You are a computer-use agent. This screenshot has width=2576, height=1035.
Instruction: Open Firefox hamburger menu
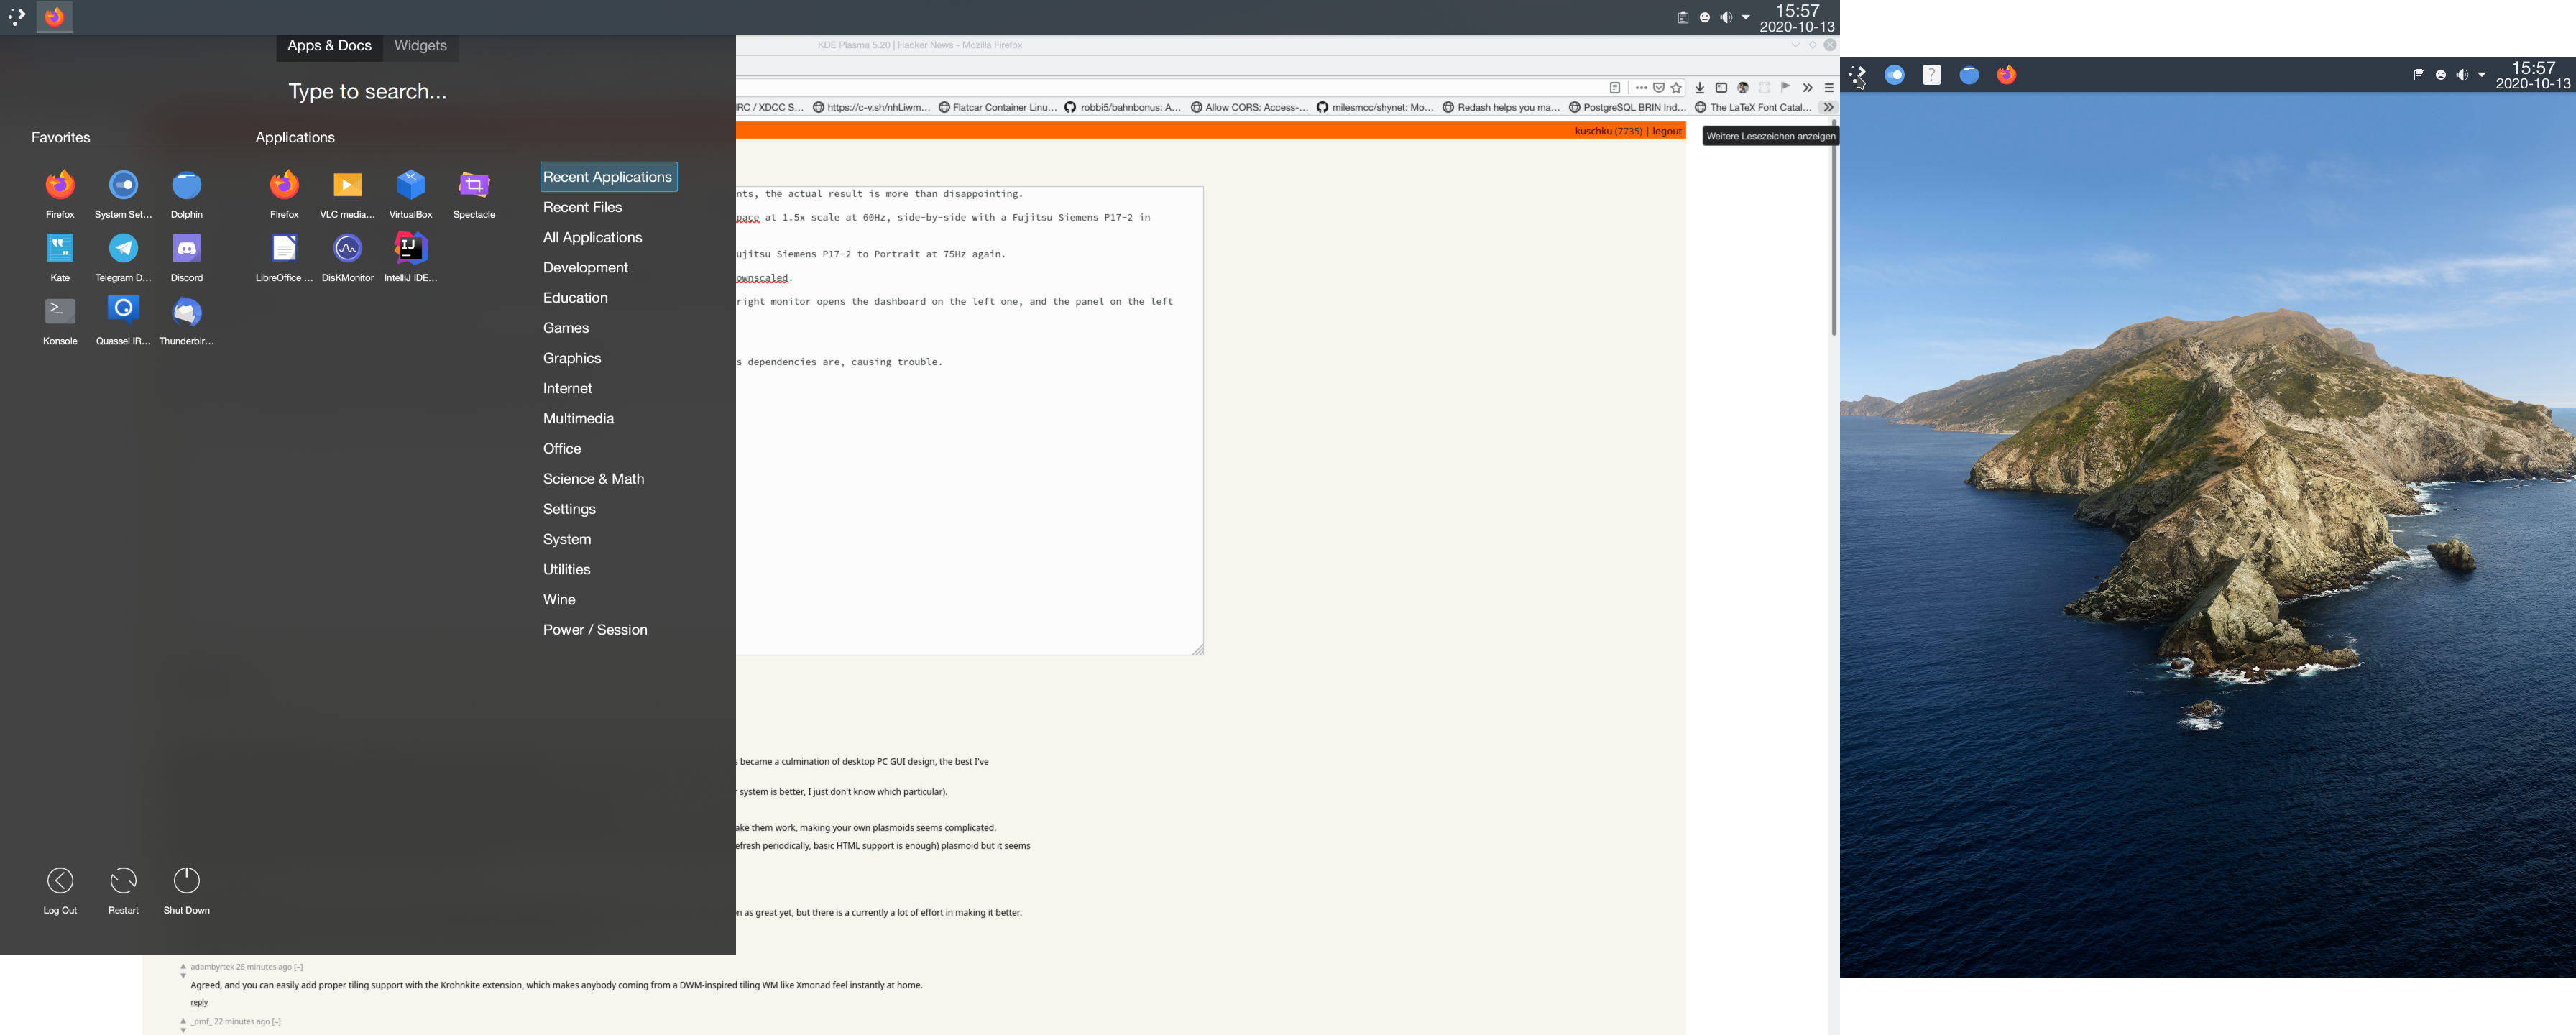click(x=1829, y=88)
